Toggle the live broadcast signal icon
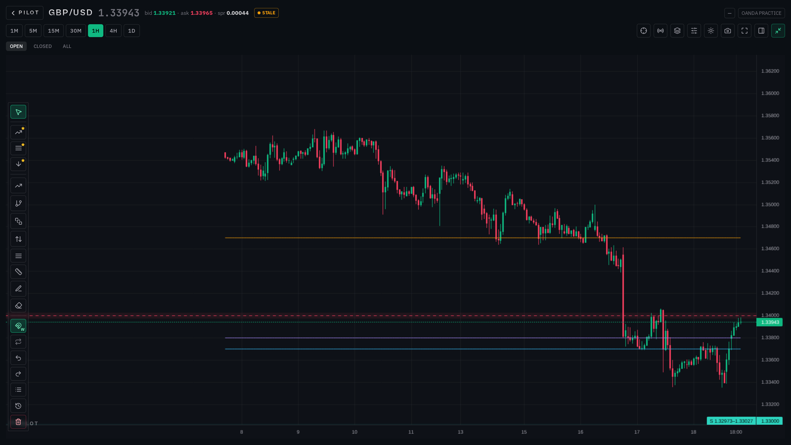Image resolution: width=791 pixels, height=445 pixels. (x=660, y=31)
